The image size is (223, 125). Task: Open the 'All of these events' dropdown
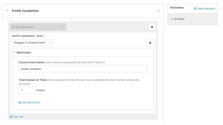38,27
